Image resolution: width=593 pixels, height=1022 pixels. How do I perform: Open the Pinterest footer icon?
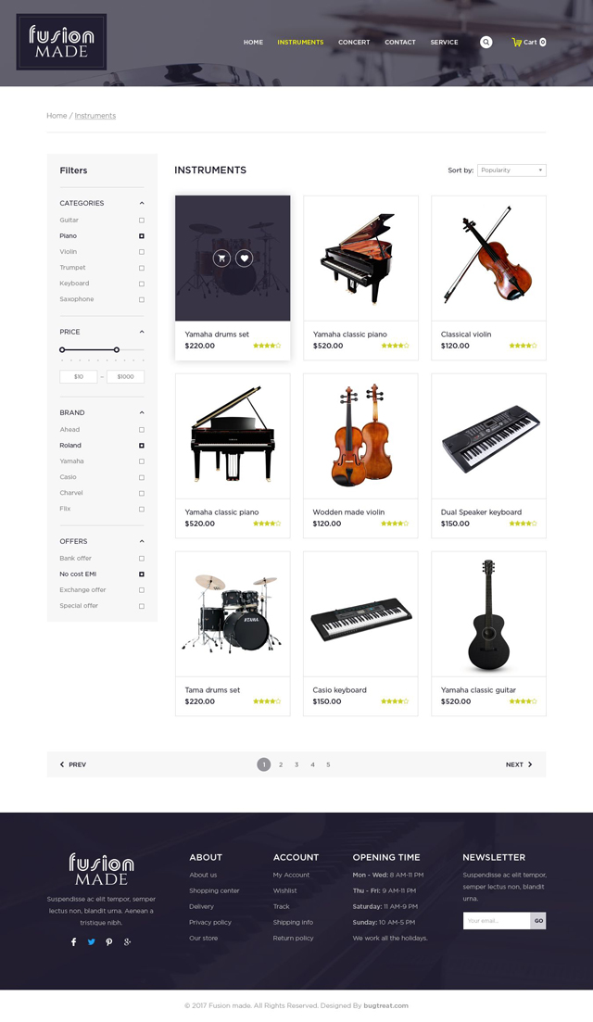(108, 941)
